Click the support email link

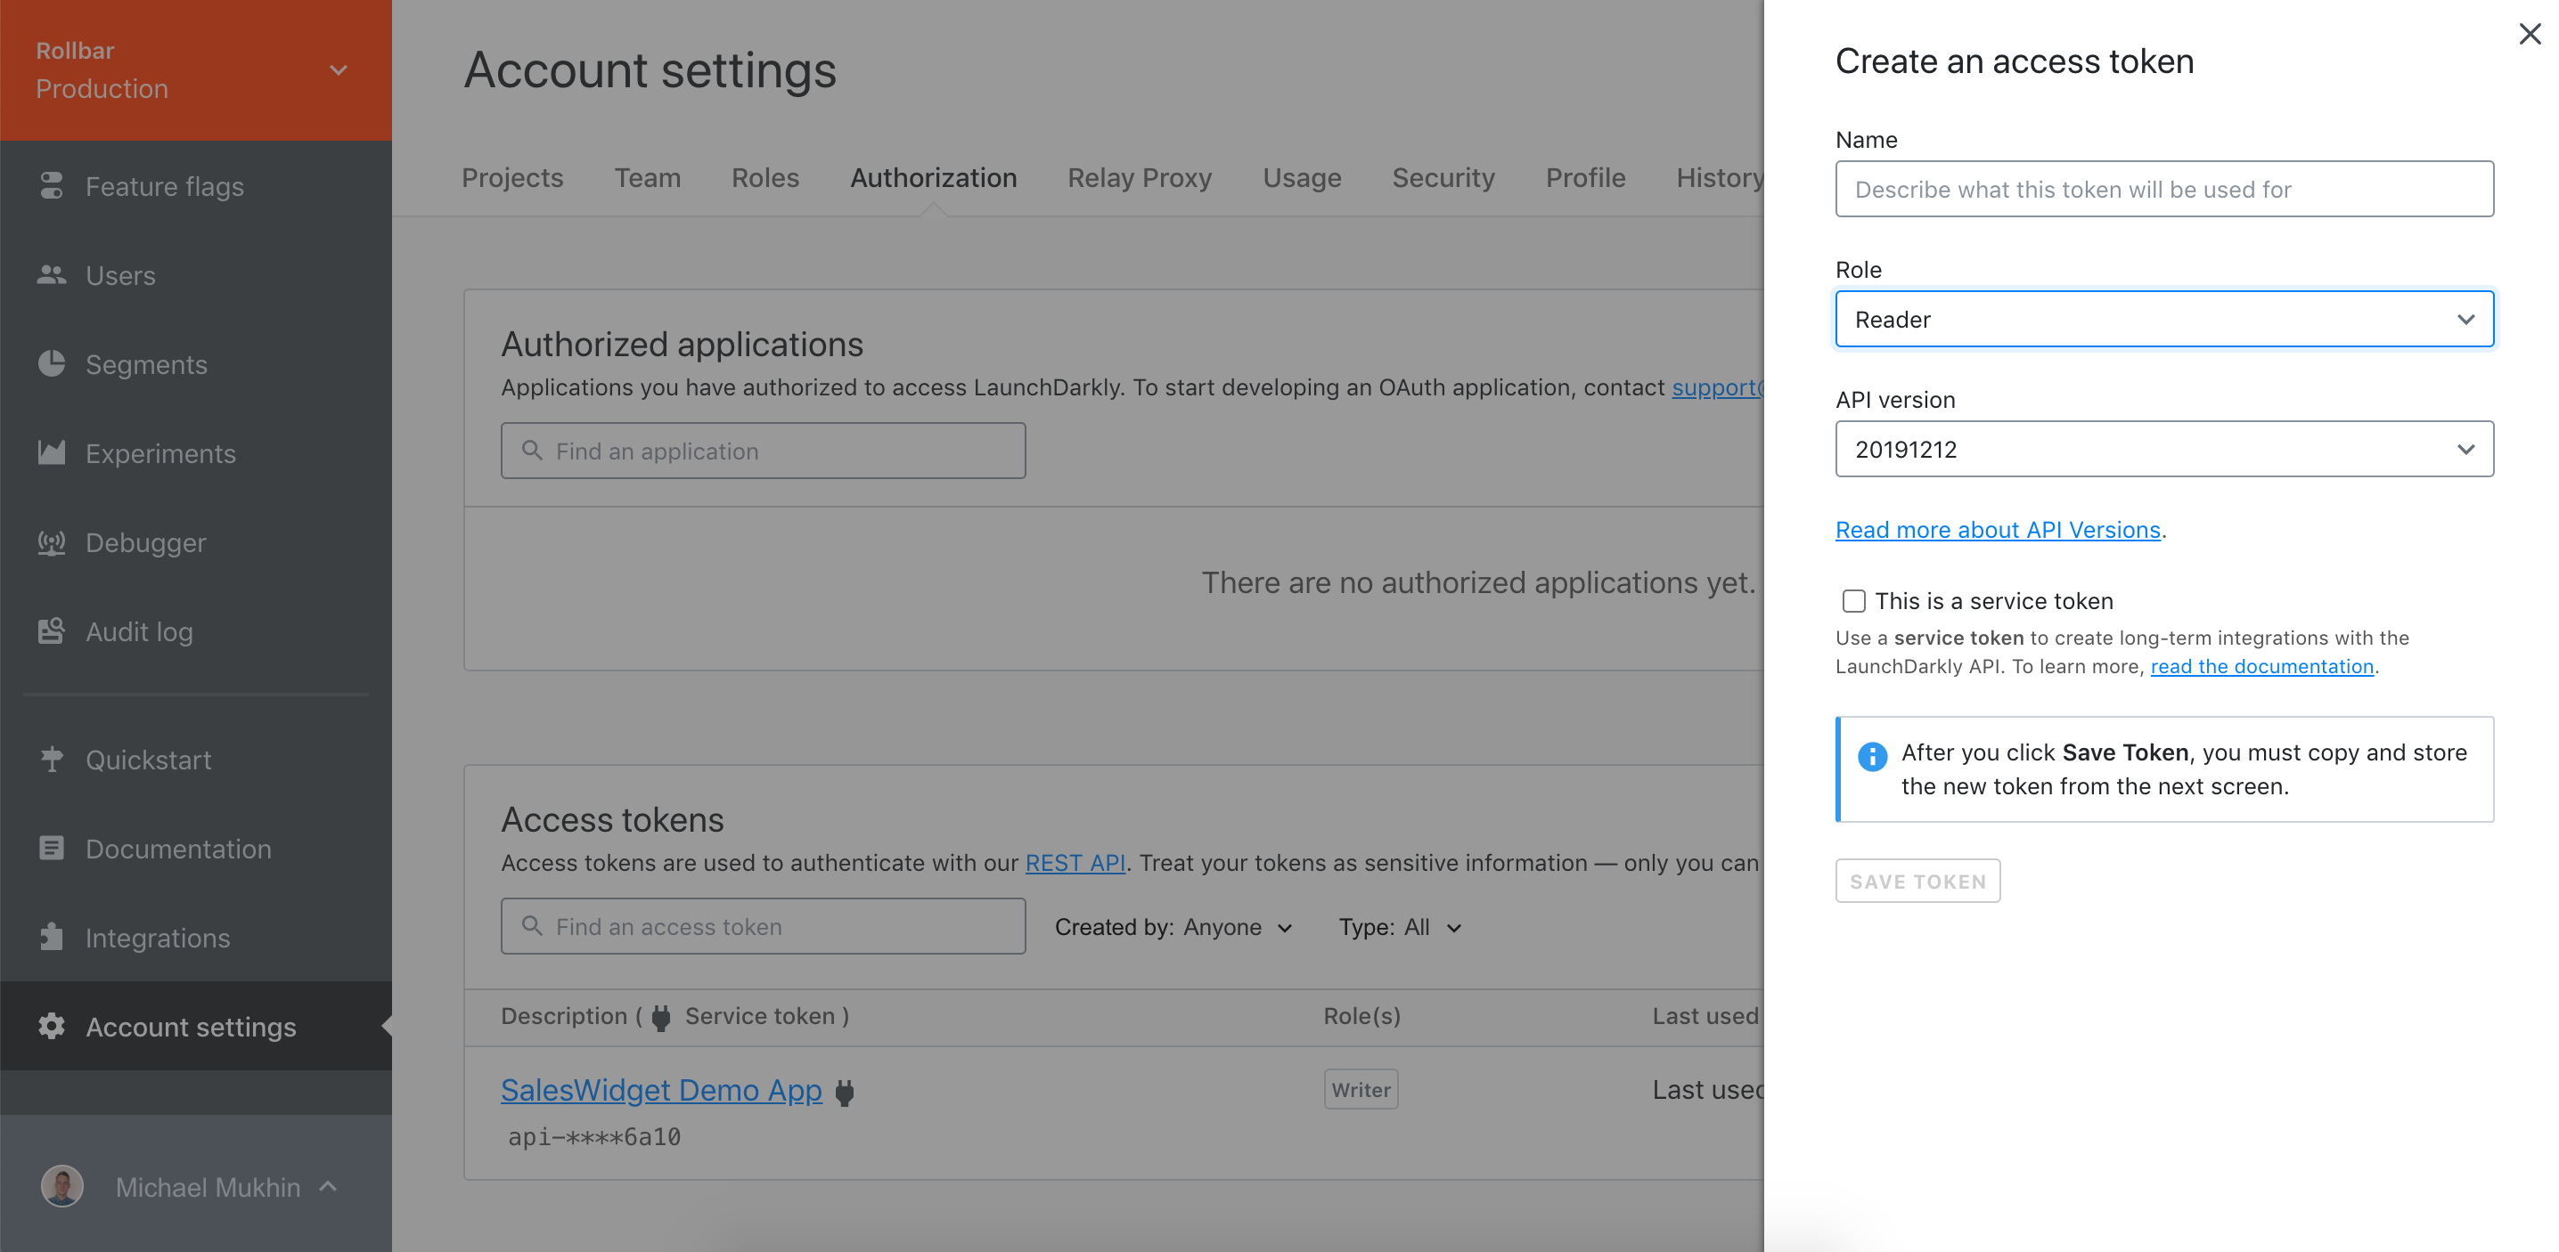tap(1718, 387)
